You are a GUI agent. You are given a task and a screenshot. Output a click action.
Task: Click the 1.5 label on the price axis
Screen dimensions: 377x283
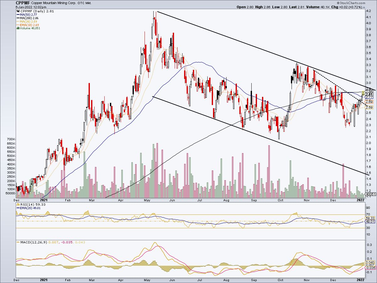(368, 173)
